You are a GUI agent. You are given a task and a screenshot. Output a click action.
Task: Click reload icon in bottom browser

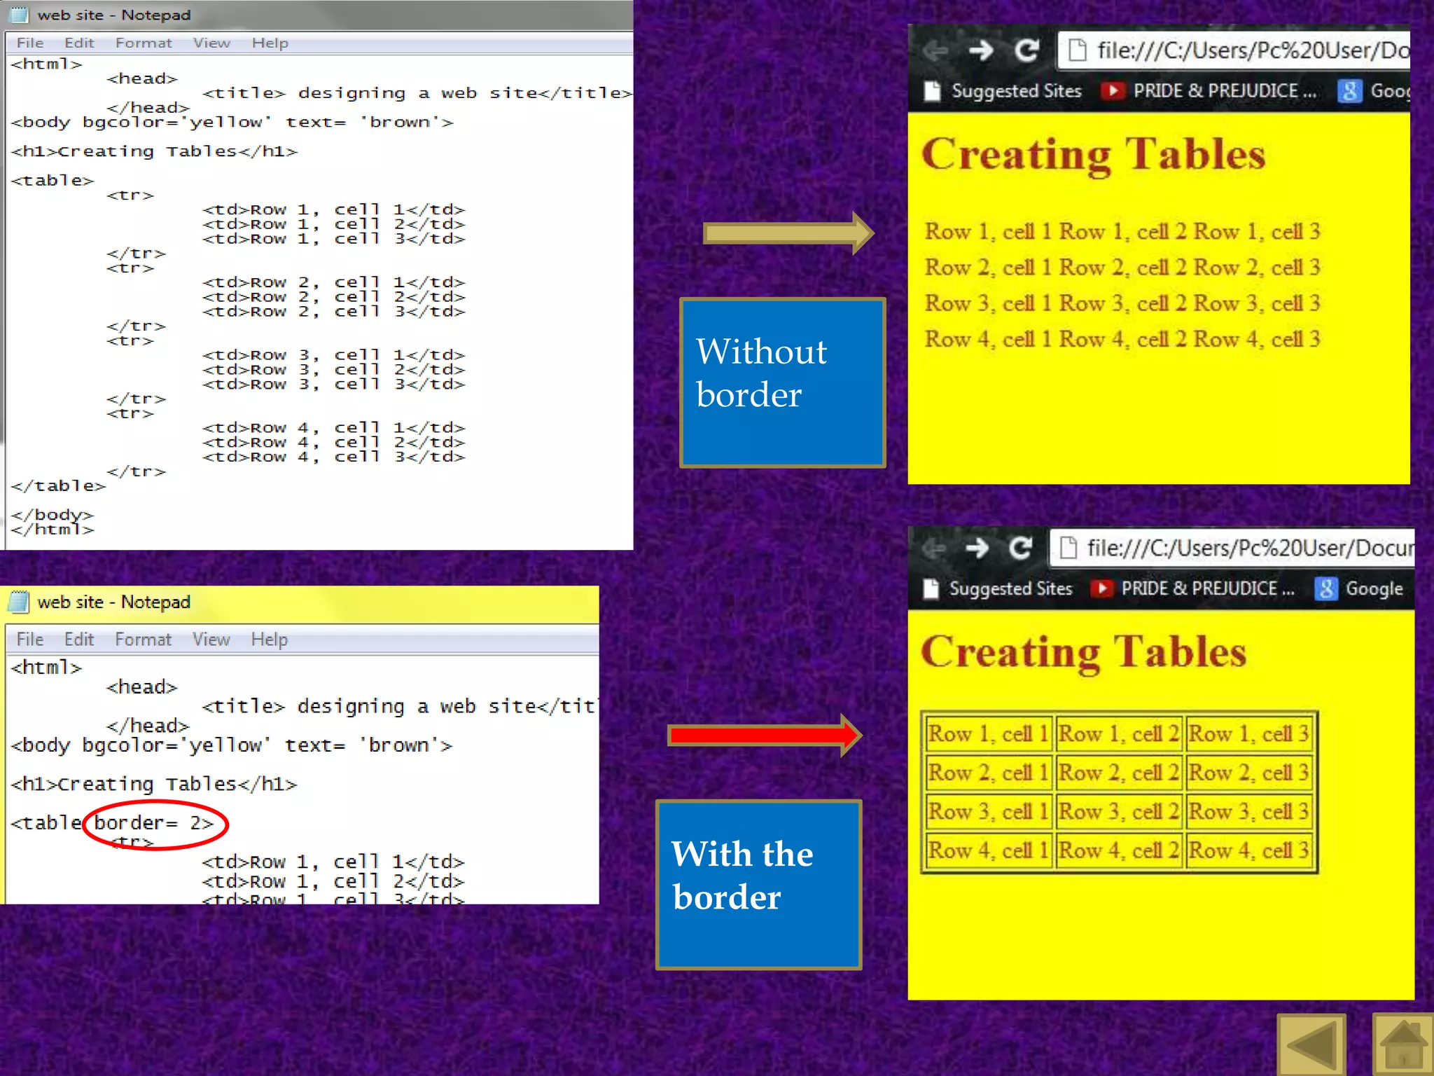point(1020,548)
